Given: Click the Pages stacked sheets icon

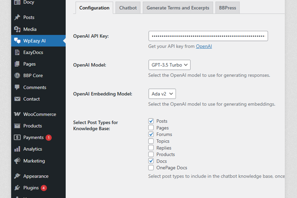Looking at the screenshot, I should (17, 64).
